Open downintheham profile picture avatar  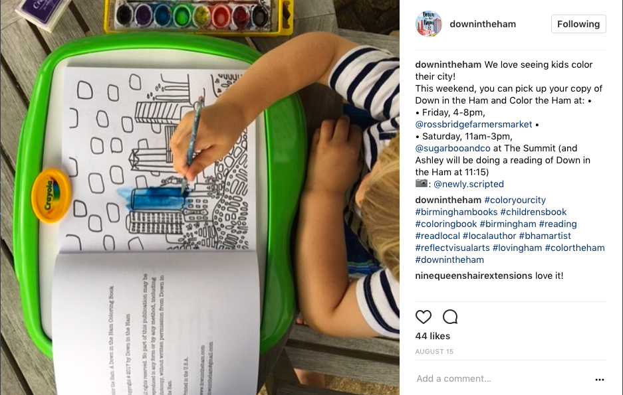(x=429, y=24)
